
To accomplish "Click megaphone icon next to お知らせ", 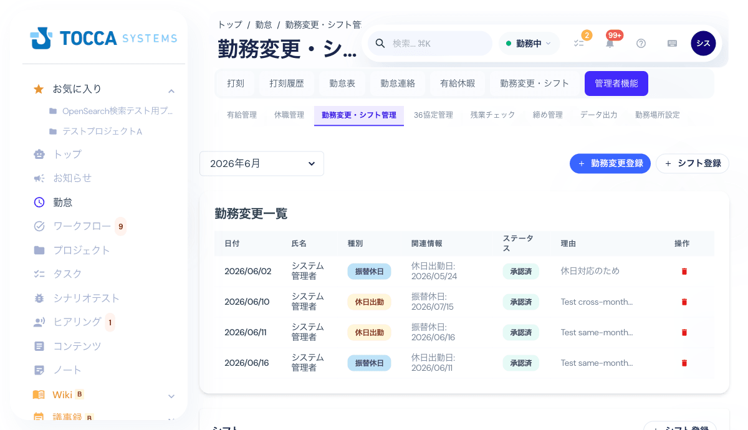I will tap(39, 178).
